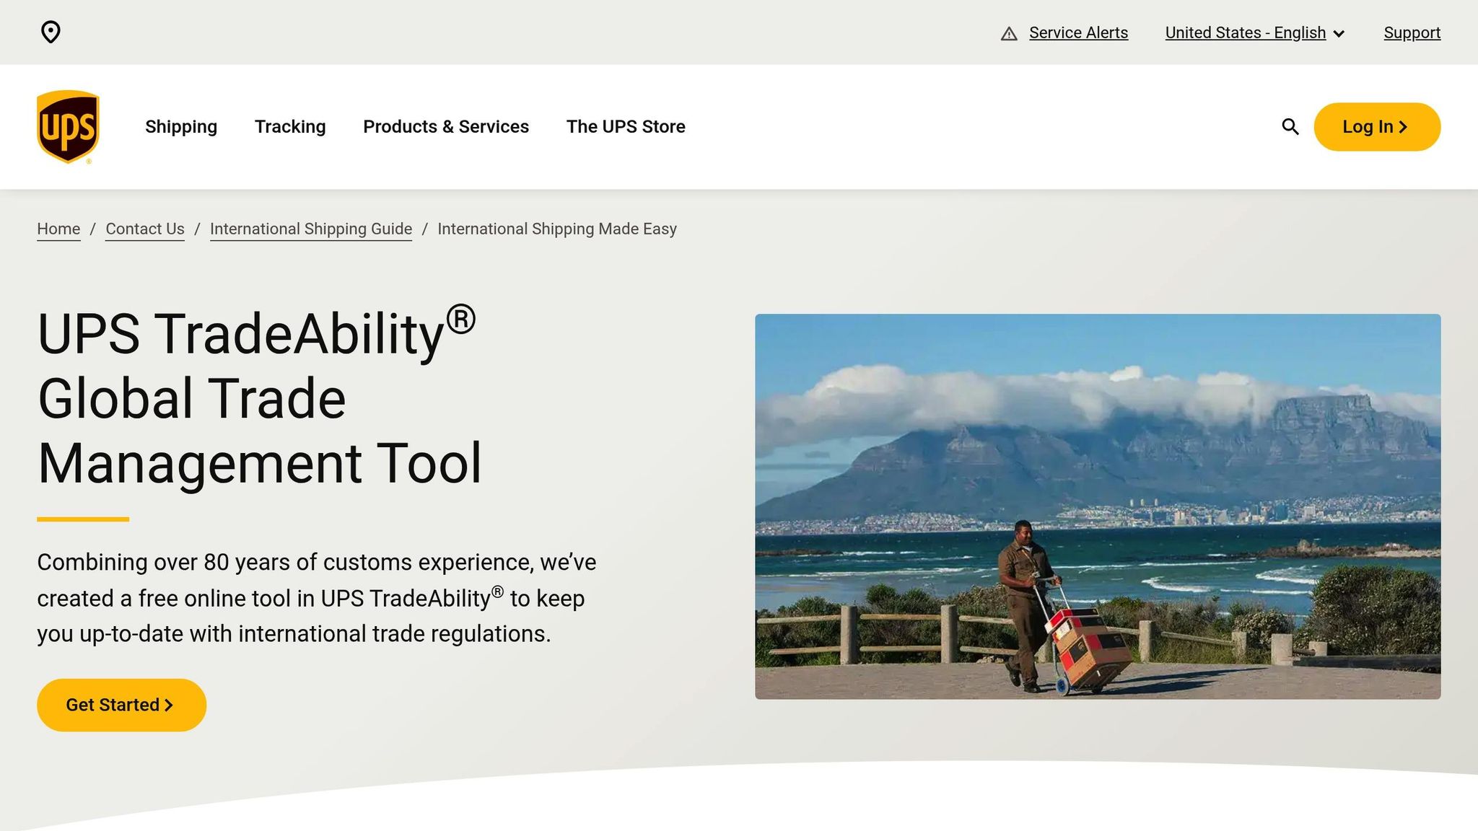Click the chevron arrow inside Log In button
This screenshot has width=1478, height=831.
(x=1404, y=126)
